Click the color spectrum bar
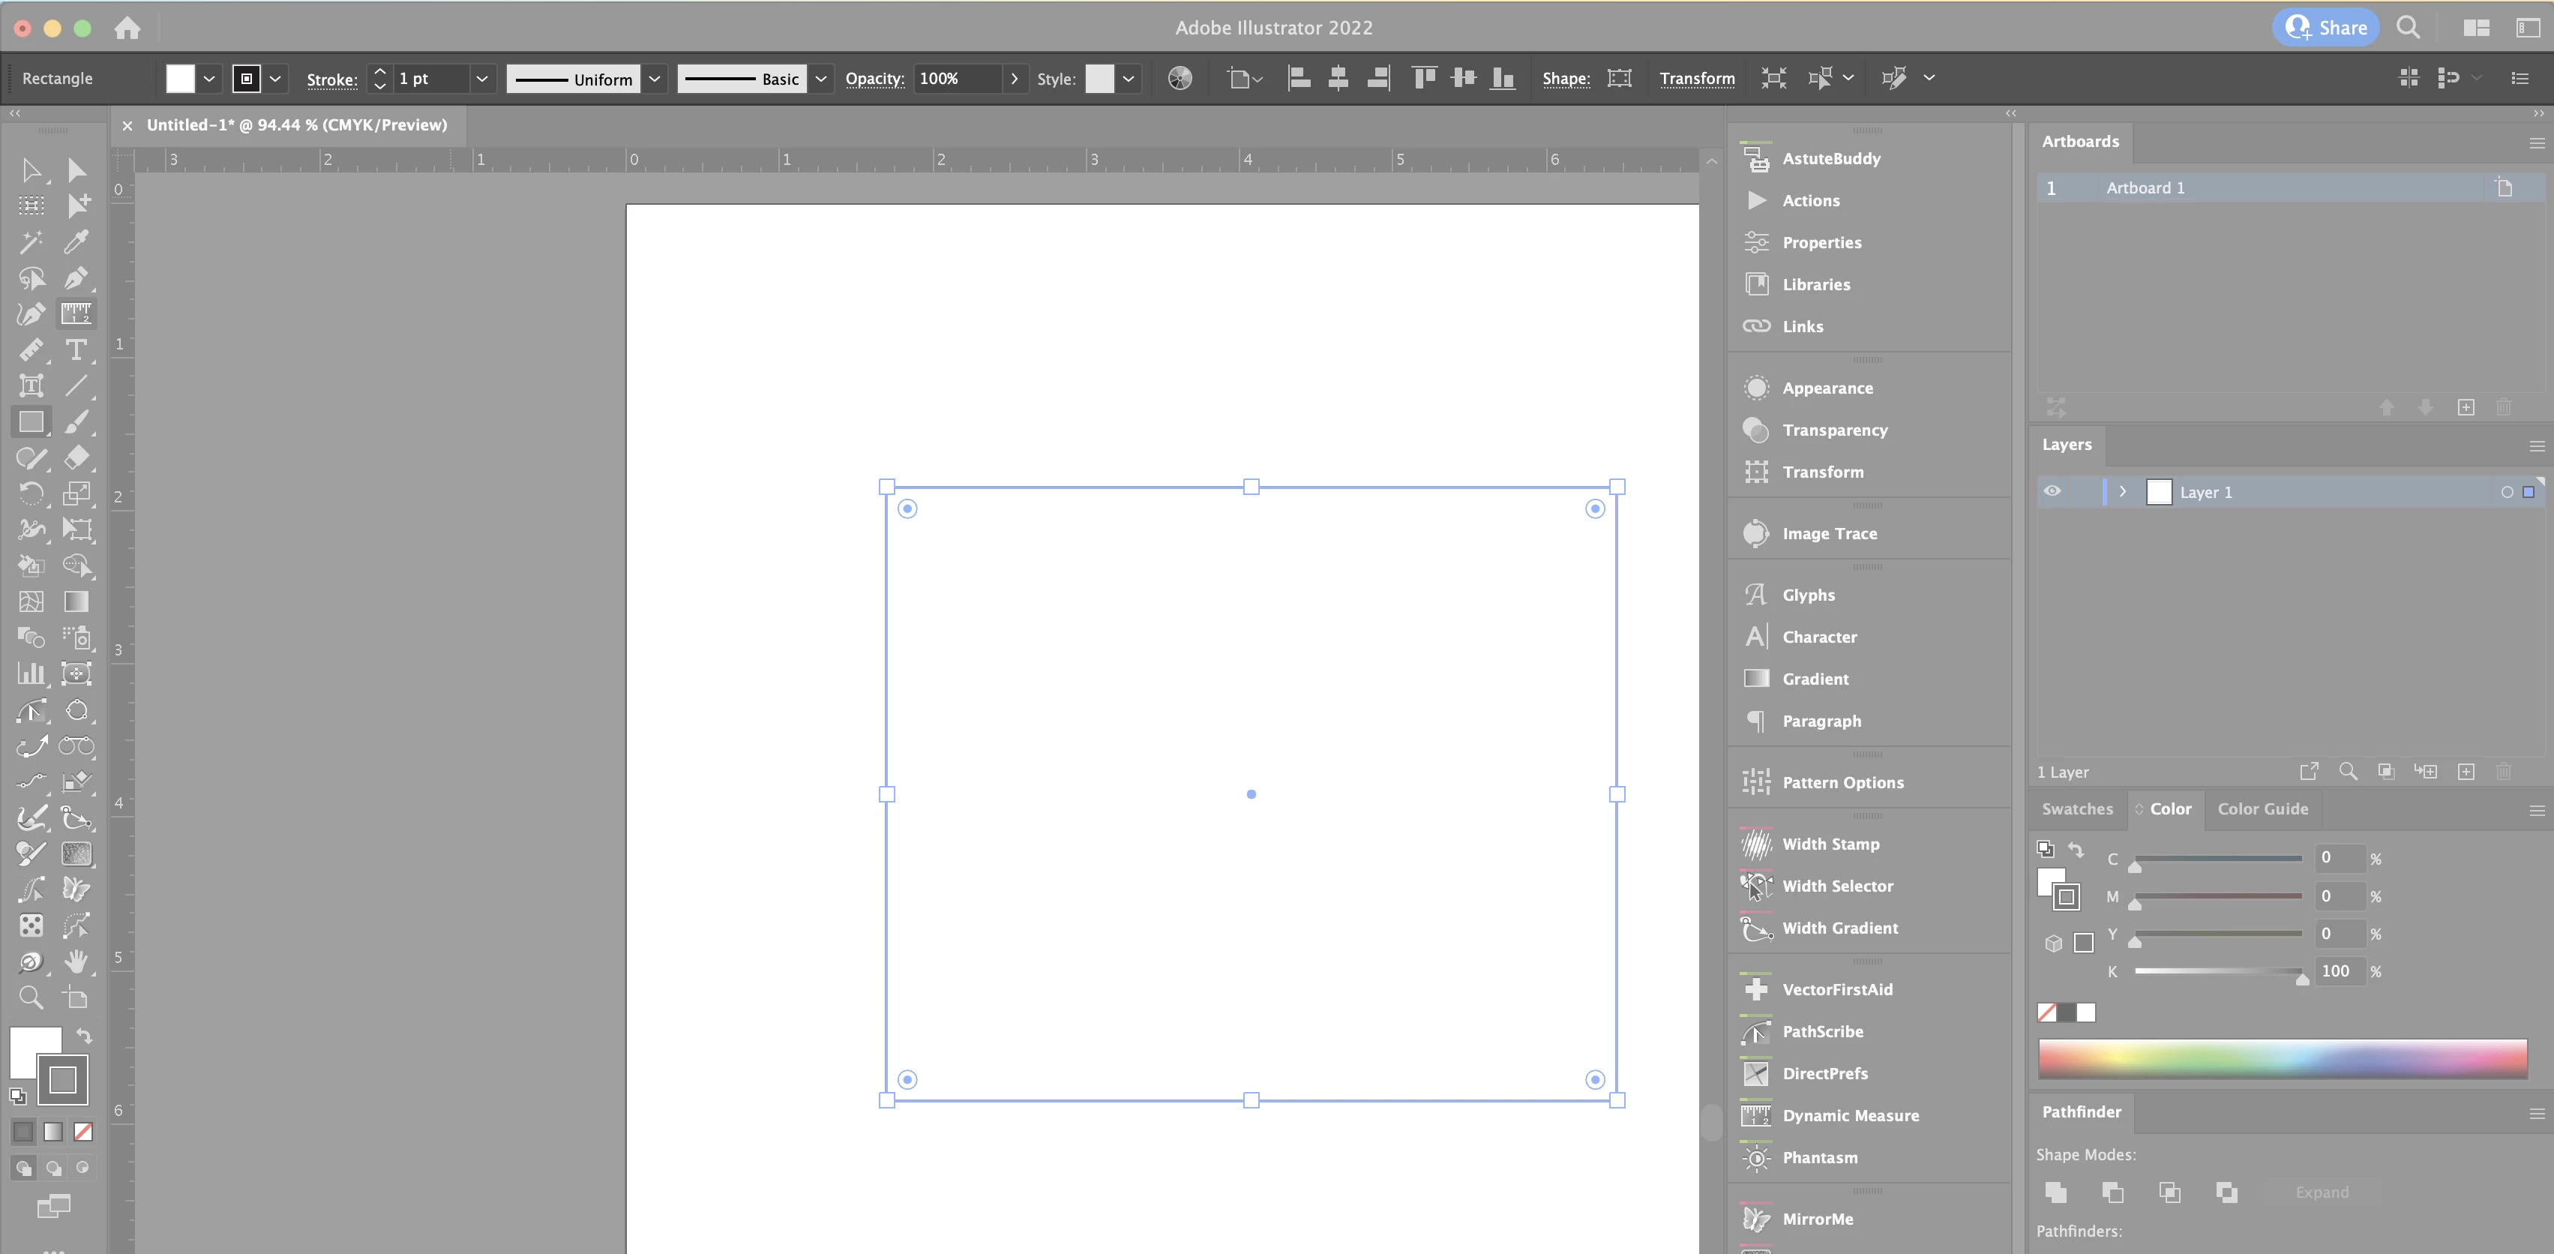Viewport: 2554px width, 1254px height. tap(2281, 1059)
